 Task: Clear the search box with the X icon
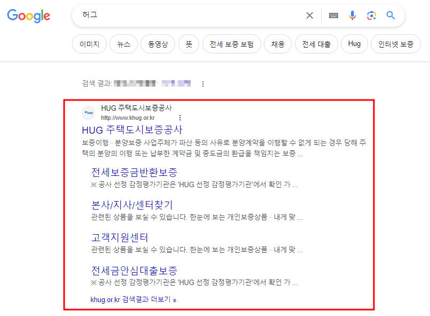[309, 16]
